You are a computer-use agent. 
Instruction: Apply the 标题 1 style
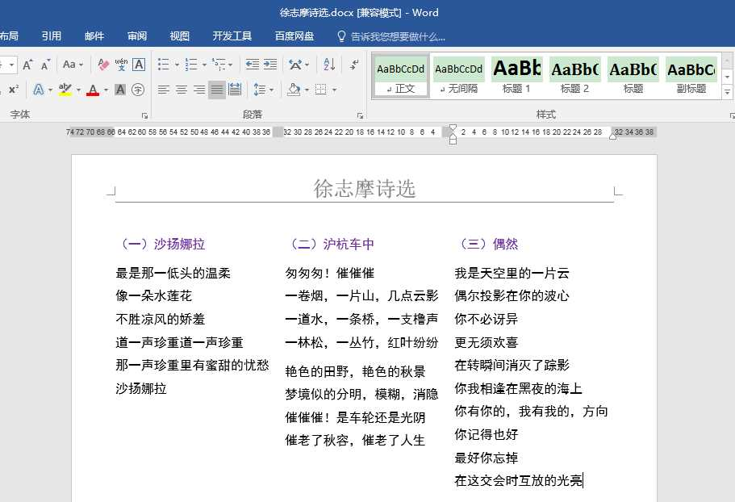(x=516, y=76)
